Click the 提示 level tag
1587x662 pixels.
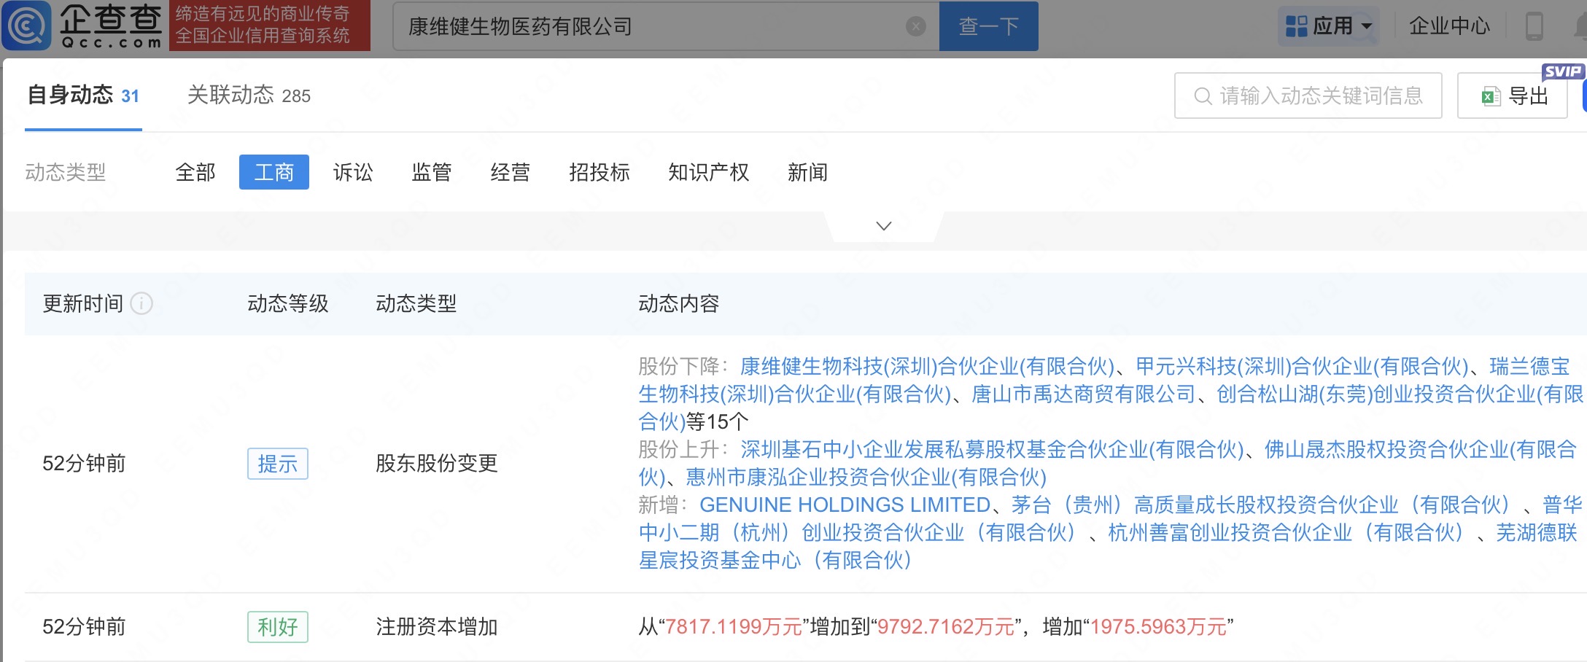[278, 464]
